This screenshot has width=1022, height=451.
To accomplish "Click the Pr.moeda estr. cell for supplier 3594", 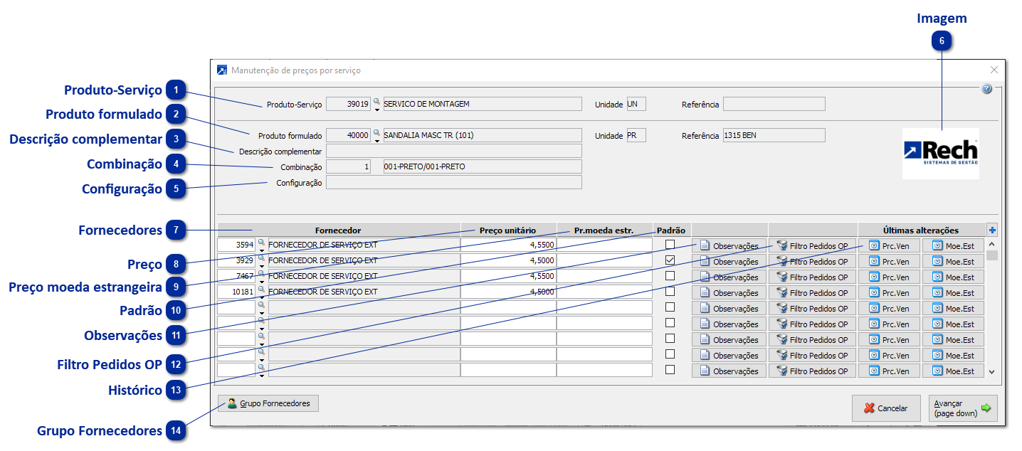I will pos(604,245).
